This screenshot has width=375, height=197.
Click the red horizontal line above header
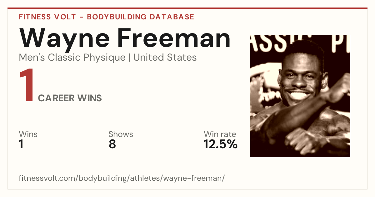pyautogui.click(x=187, y=8)
